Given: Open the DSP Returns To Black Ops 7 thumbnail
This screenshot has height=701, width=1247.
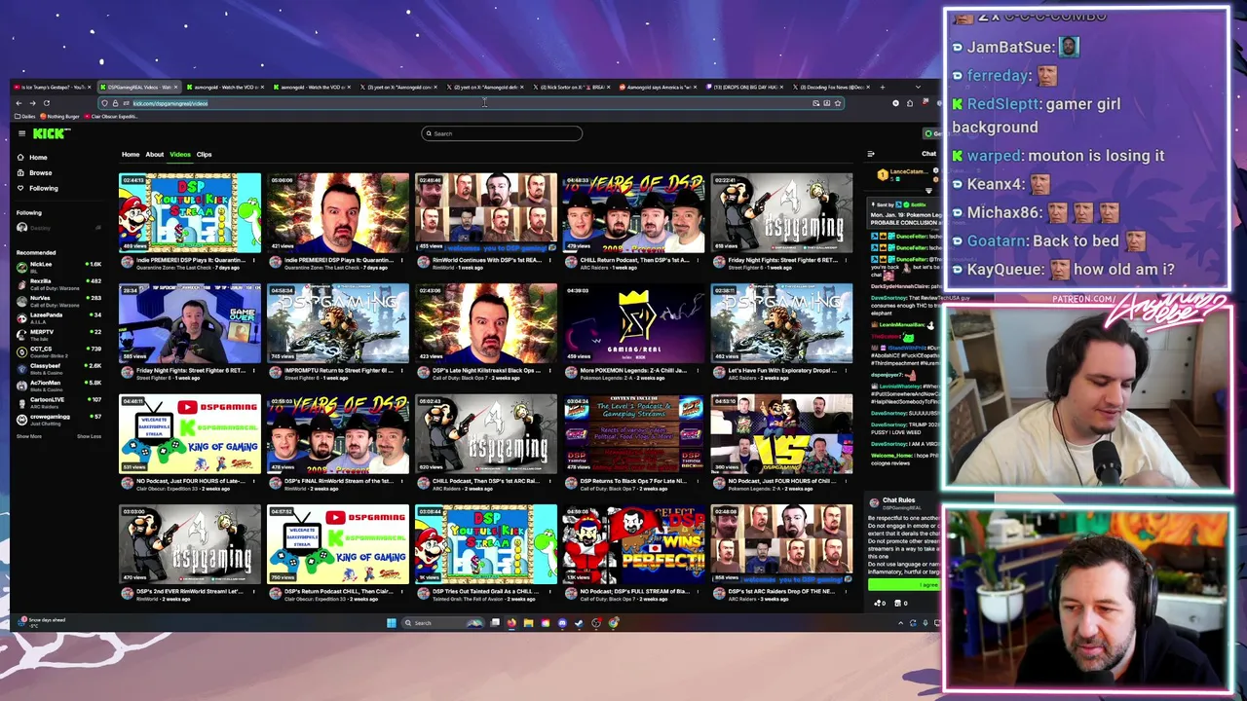Looking at the screenshot, I should (x=634, y=434).
